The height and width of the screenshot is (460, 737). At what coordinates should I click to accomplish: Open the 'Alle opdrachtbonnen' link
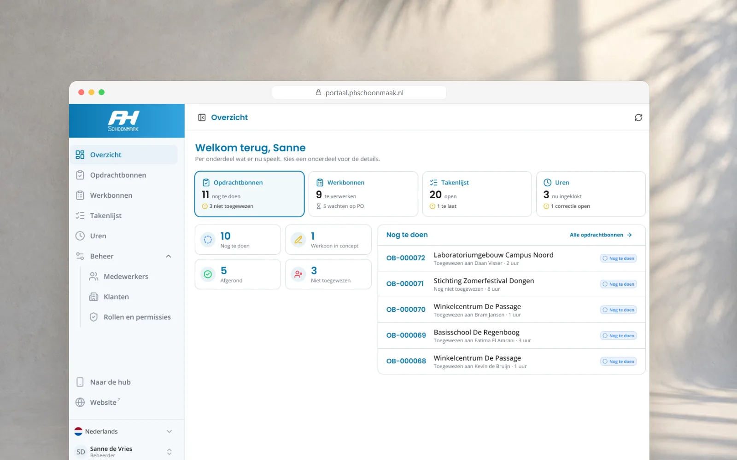point(601,235)
